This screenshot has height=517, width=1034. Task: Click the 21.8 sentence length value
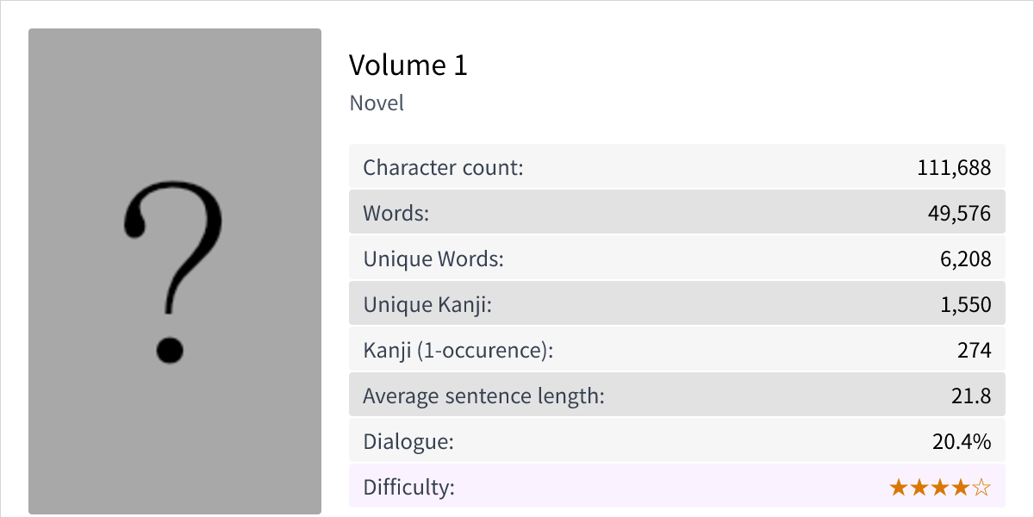click(971, 396)
